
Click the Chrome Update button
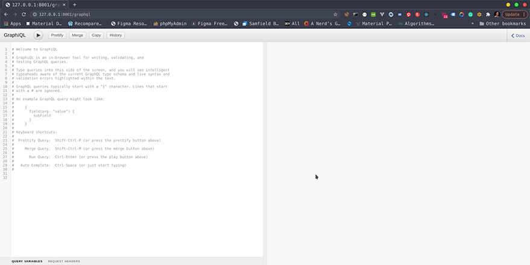tap(515, 14)
